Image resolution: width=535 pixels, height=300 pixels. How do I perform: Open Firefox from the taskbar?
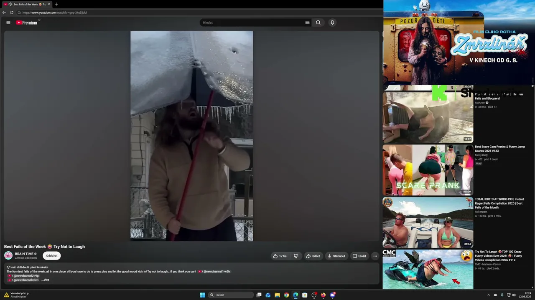[x=323, y=295]
